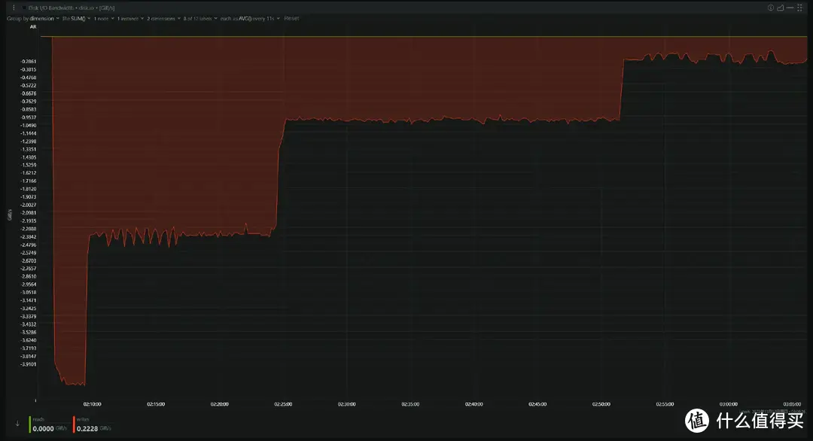The height and width of the screenshot is (441, 813).
Task: Click the -2.3842 y-axis label
Action: click(x=29, y=237)
